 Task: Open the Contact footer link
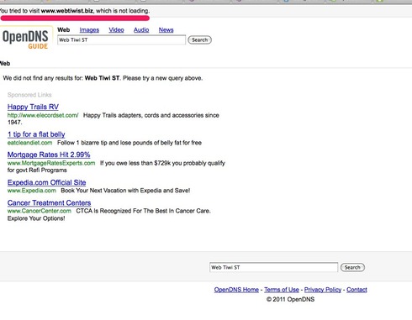[357, 290]
